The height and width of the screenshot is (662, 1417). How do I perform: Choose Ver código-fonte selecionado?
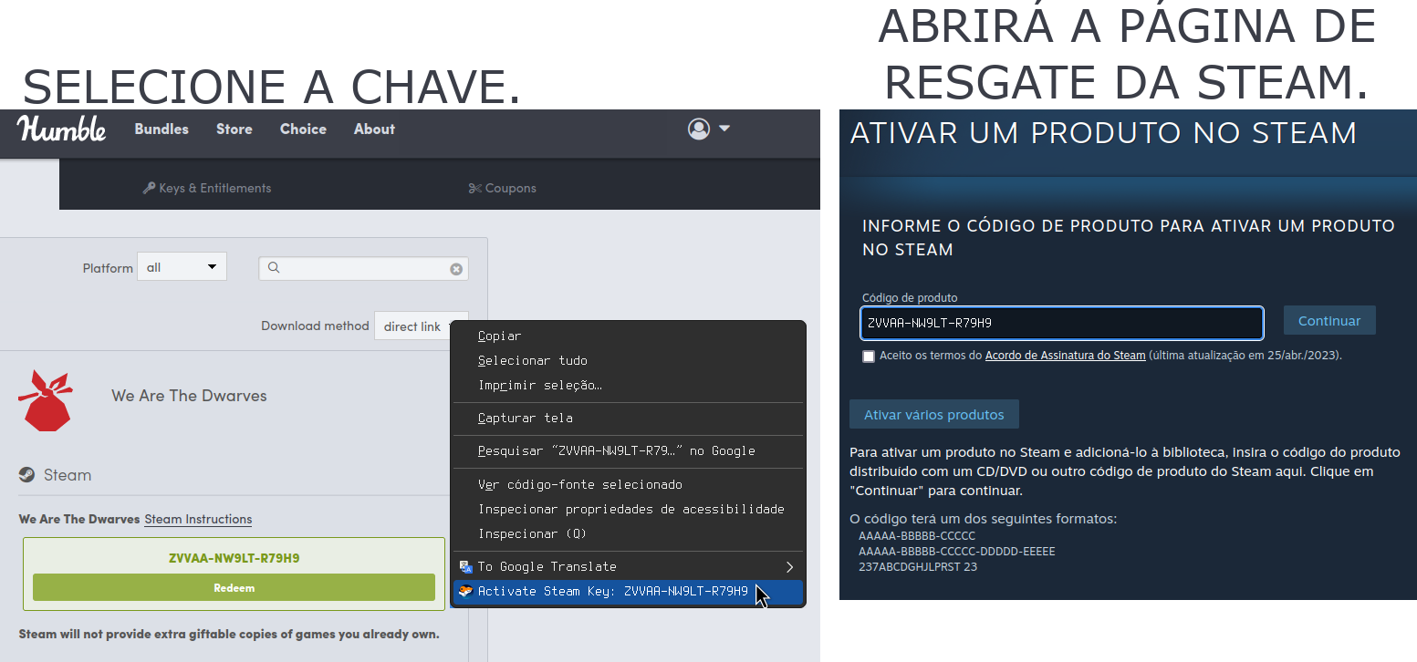pos(628,484)
